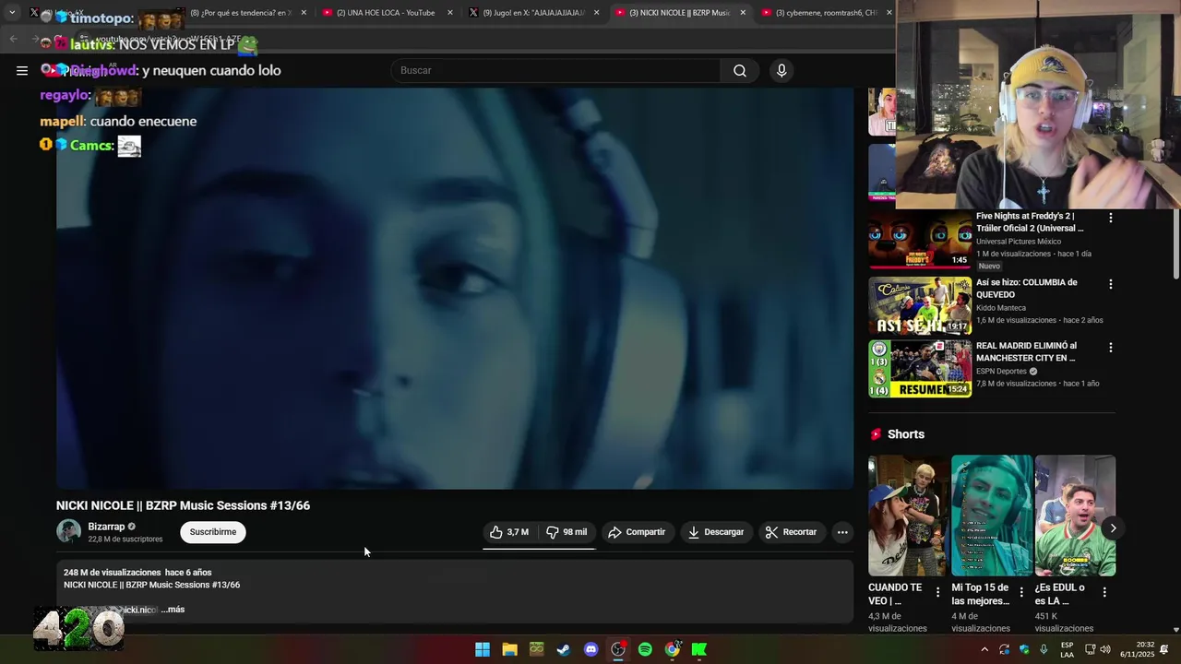Click the tray microphone icon
1181x664 pixels.
click(1044, 650)
